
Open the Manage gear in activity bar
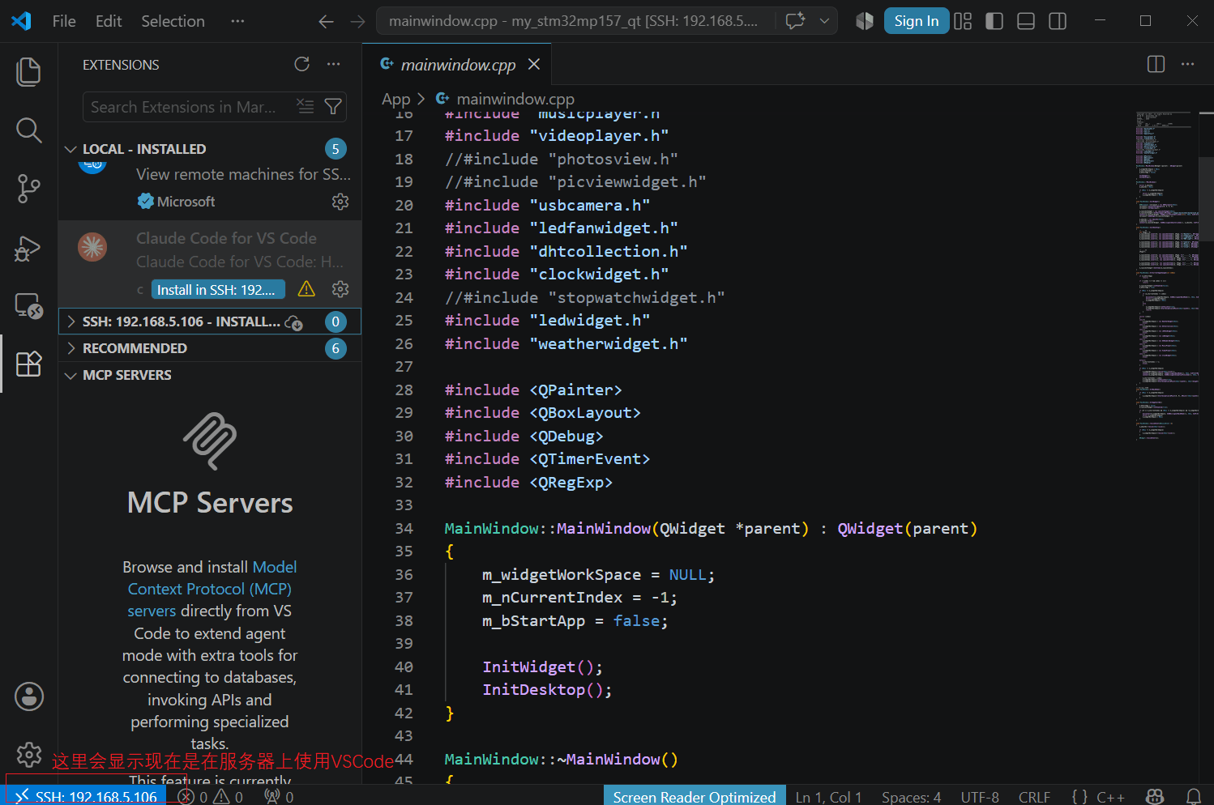tap(29, 755)
